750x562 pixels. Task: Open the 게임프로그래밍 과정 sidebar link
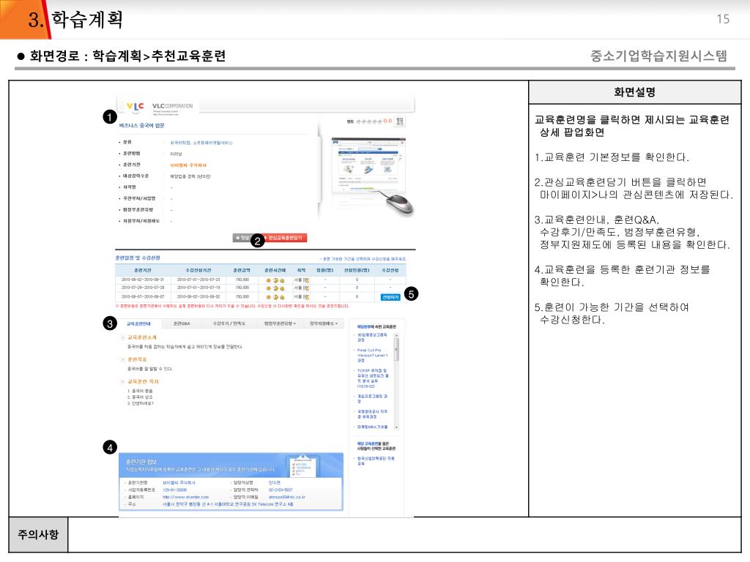tap(372, 399)
